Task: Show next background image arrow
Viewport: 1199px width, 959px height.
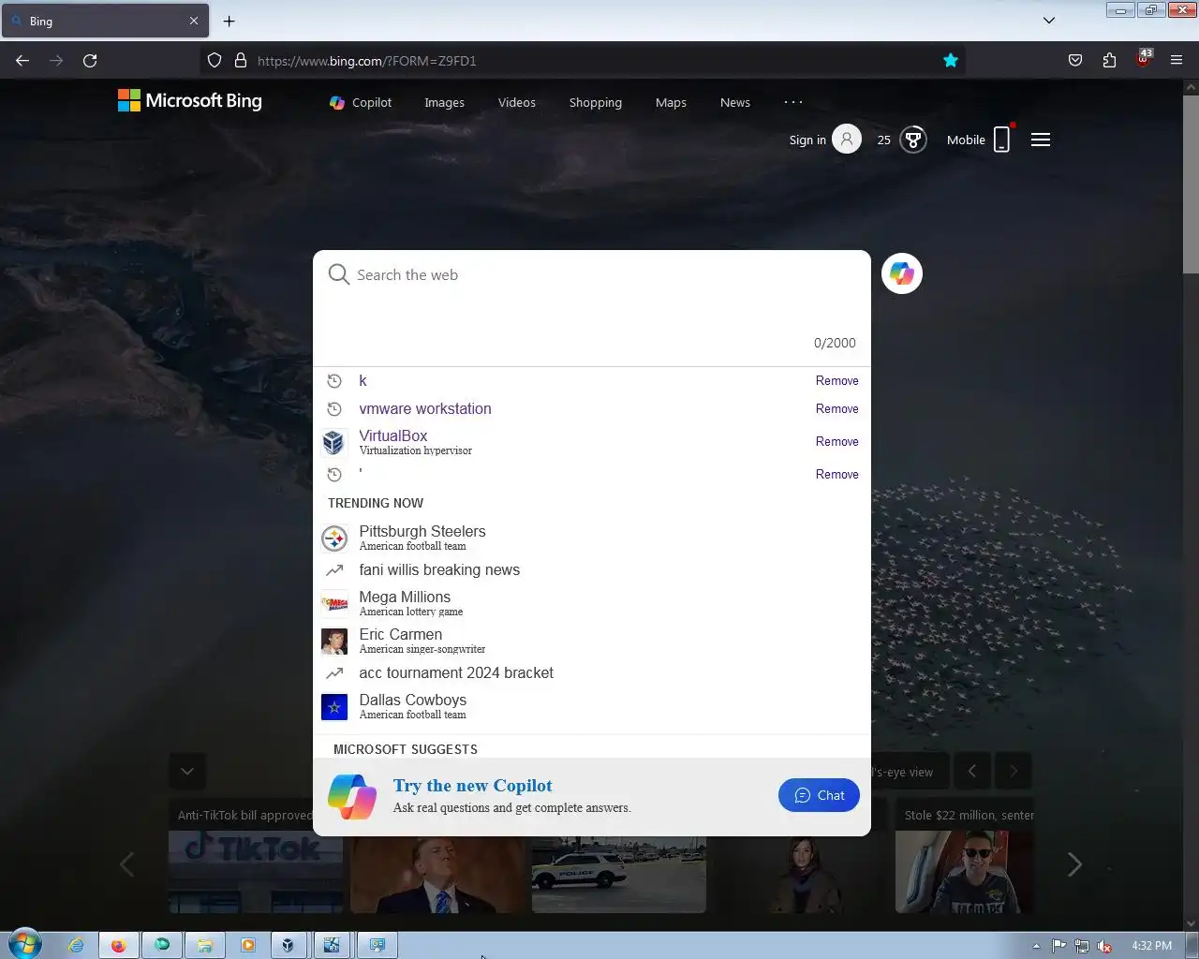Action: (x=1013, y=771)
